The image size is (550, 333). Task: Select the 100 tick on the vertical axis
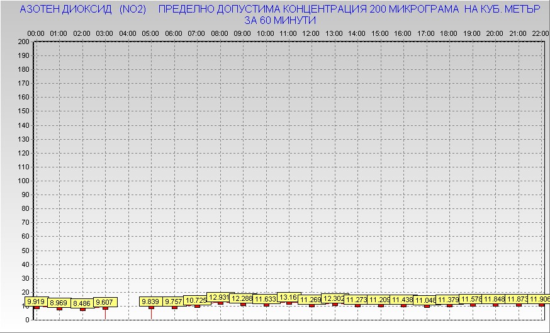24,181
